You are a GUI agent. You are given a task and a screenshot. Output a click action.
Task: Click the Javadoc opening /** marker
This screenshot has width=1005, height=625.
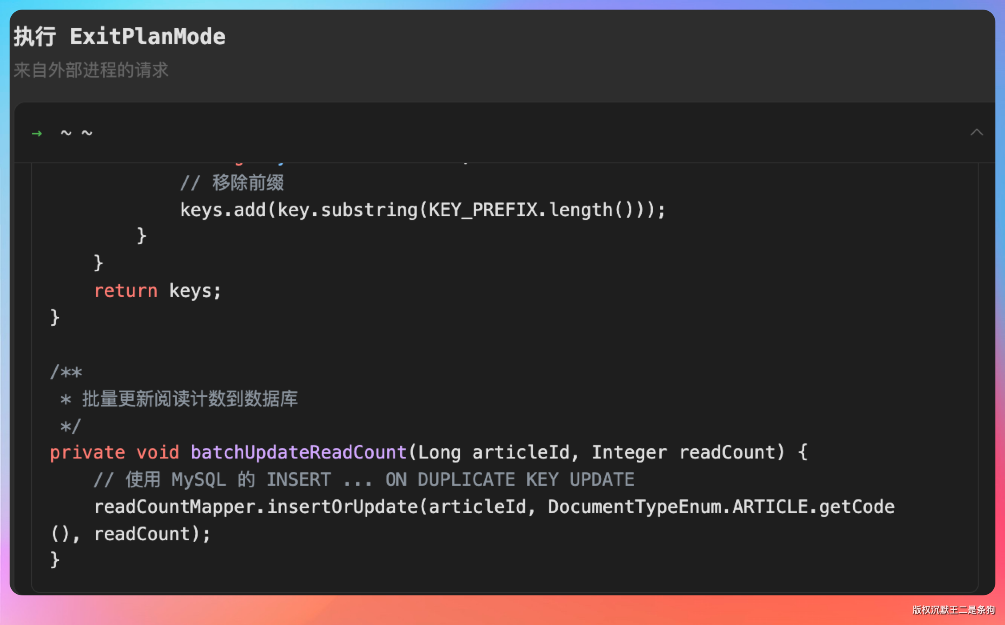click(66, 372)
